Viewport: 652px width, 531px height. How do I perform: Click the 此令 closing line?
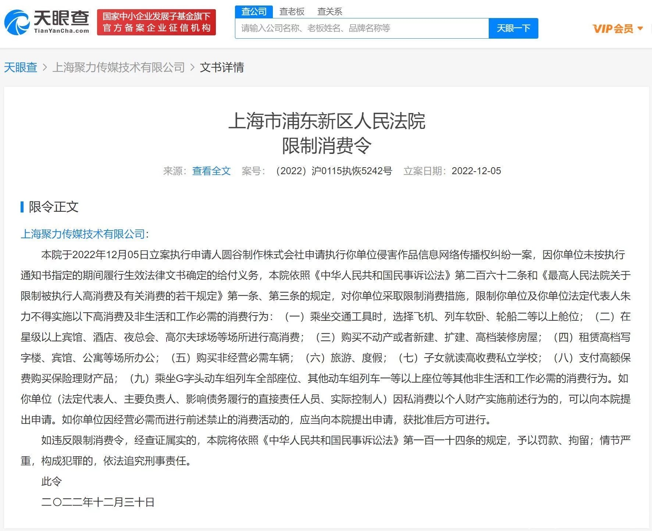pyautogui.click(x=51, y=481)
